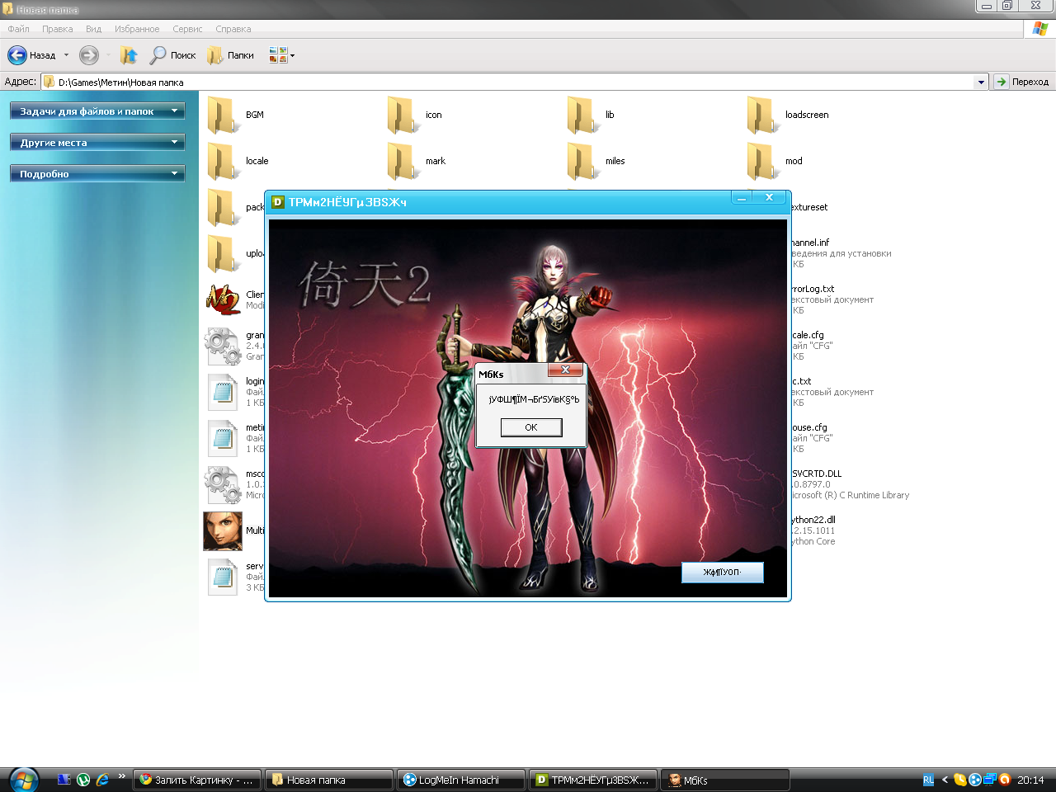
Task: Launch Internet Explorer from quick launch
Action: pos(102,779)
